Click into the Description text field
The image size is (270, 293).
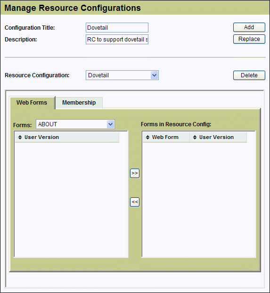(x=117, y=39)
